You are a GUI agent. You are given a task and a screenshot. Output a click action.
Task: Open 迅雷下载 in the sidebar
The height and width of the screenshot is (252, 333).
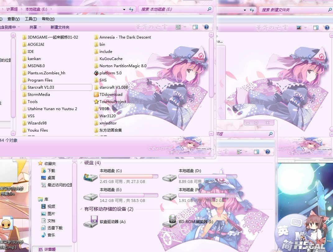point(52,228)
